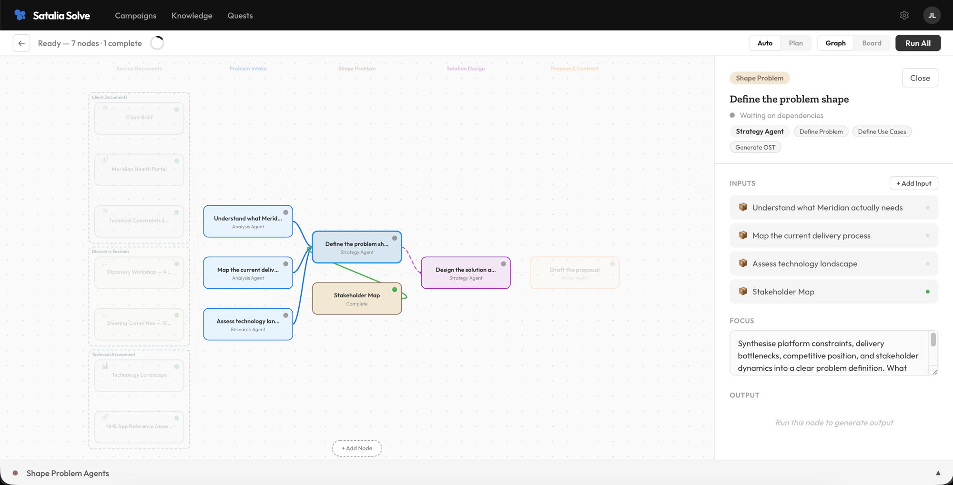Click the Strategy Agent chip
The height and width of the screenshot is (485, 953).
pyautogui.click(x=760, y=131)
